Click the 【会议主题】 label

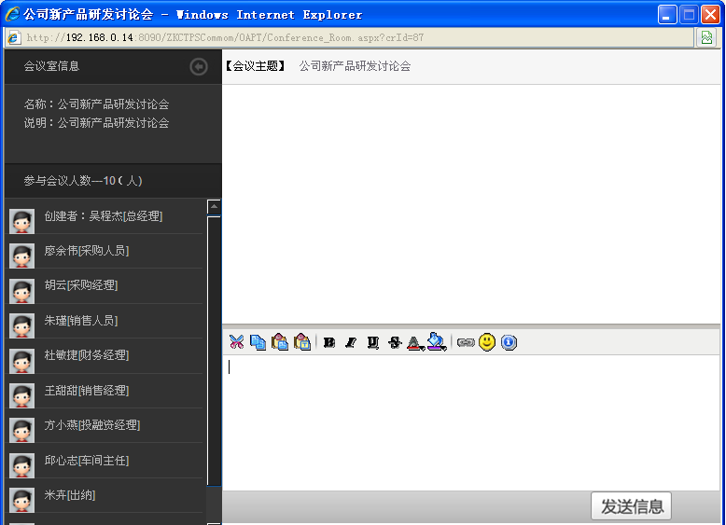point(256,66)
